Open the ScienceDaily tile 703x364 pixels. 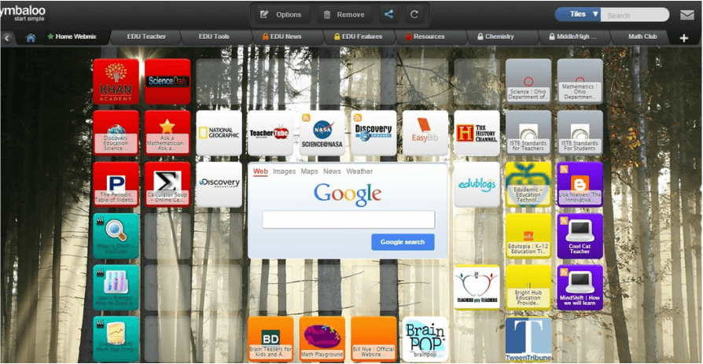167,82
